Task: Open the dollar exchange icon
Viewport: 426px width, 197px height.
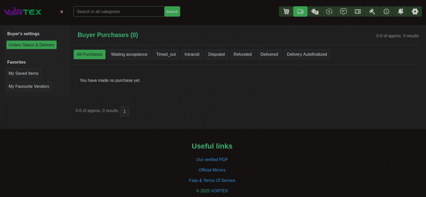Action: coord(329,11)
